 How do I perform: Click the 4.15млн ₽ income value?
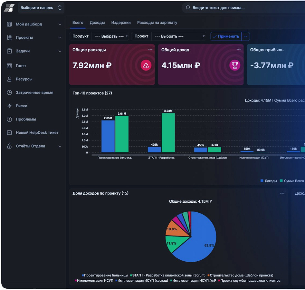(181, 66)
